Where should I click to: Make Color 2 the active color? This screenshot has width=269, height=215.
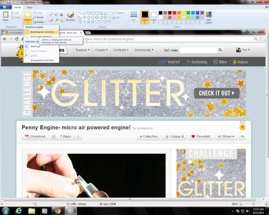(154, 17)
